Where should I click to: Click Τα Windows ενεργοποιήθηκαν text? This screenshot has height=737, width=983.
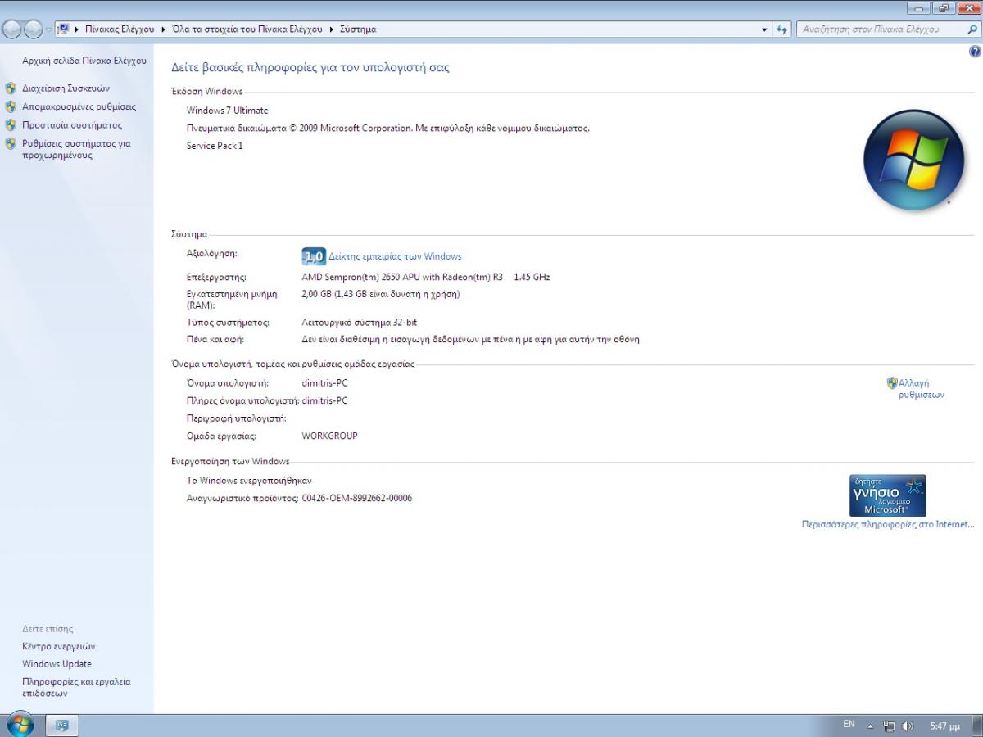pyautogui.click(x=249, y=481)
